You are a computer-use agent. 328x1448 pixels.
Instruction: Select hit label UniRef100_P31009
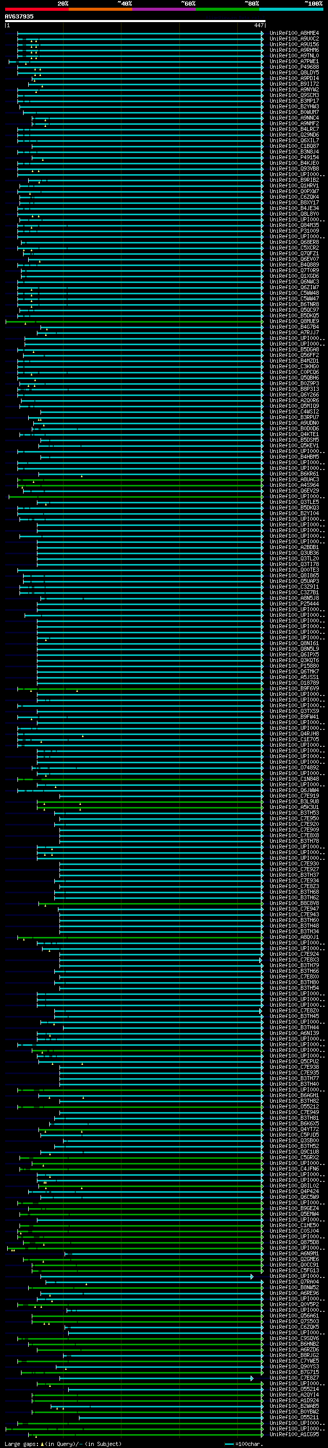click(294, 231)
